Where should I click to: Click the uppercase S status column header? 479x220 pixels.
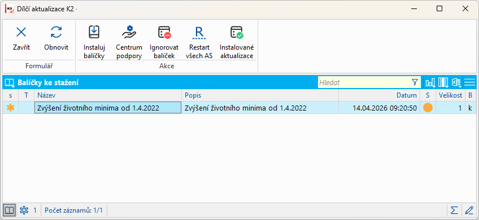pos(428,95)
